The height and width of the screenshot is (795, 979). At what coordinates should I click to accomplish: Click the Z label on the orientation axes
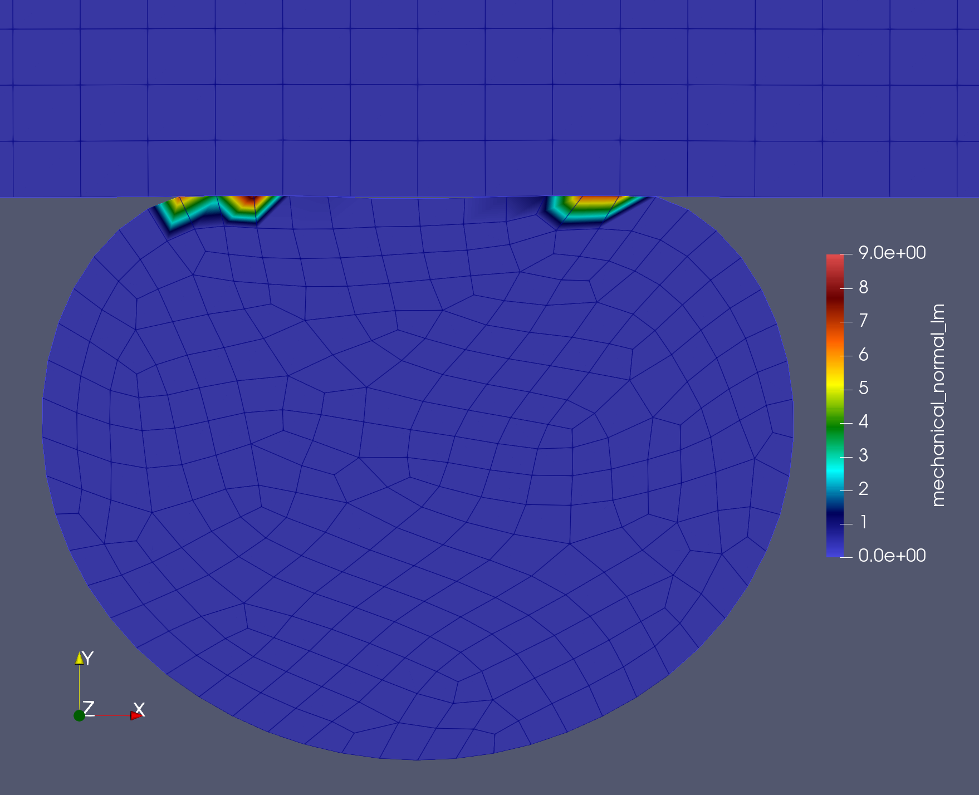(x=89, y=709)
